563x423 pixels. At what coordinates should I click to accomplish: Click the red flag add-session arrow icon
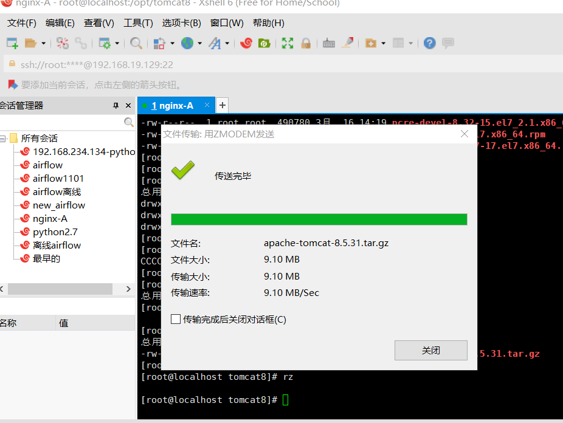click(x=13, y=84)
